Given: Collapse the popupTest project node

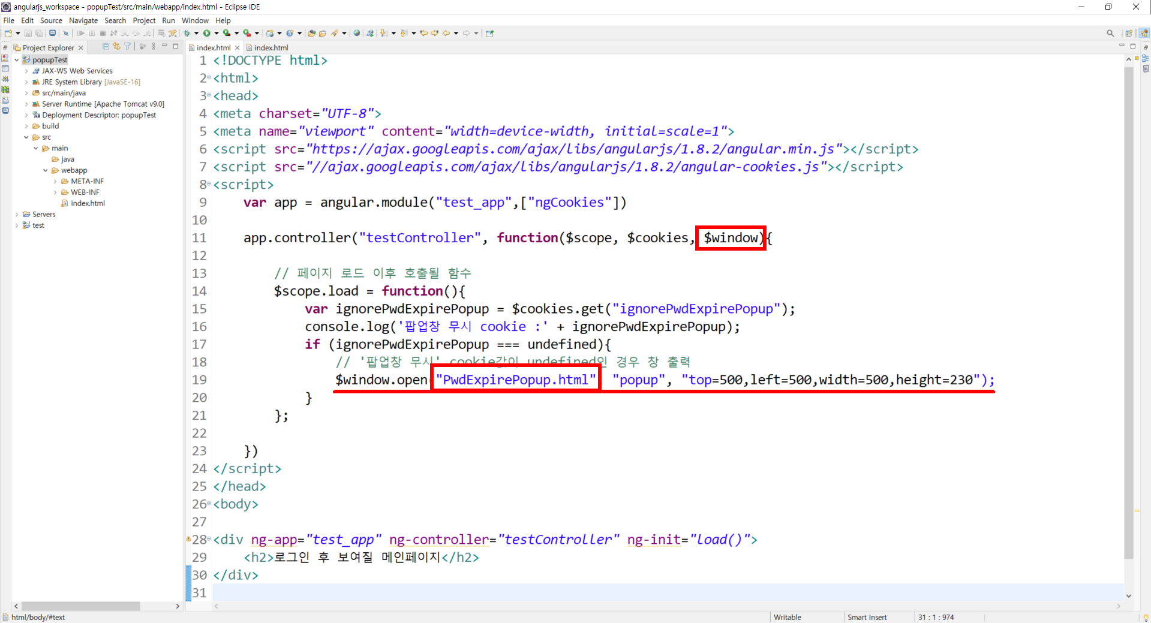Looking at the screenshot, I should [17, 60].
